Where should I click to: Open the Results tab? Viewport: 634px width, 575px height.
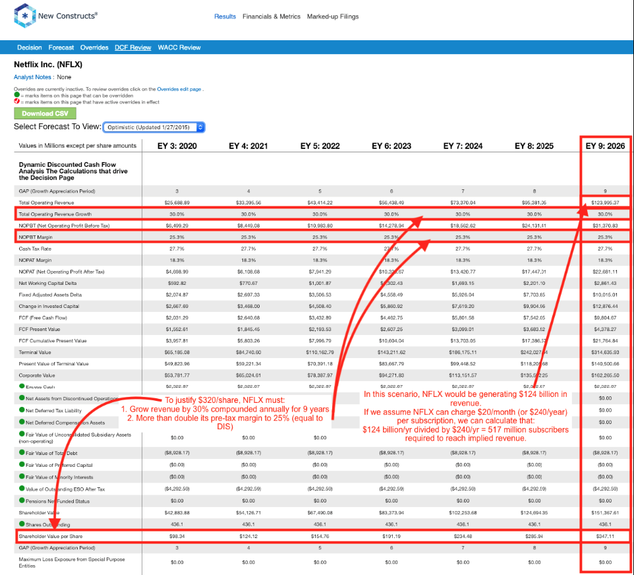pos(225,16)
